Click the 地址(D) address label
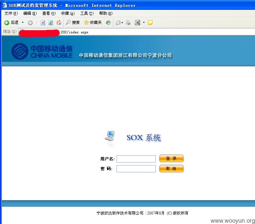Image resolution: width=255 pixels, height=224 pixels. click(10, 31)
